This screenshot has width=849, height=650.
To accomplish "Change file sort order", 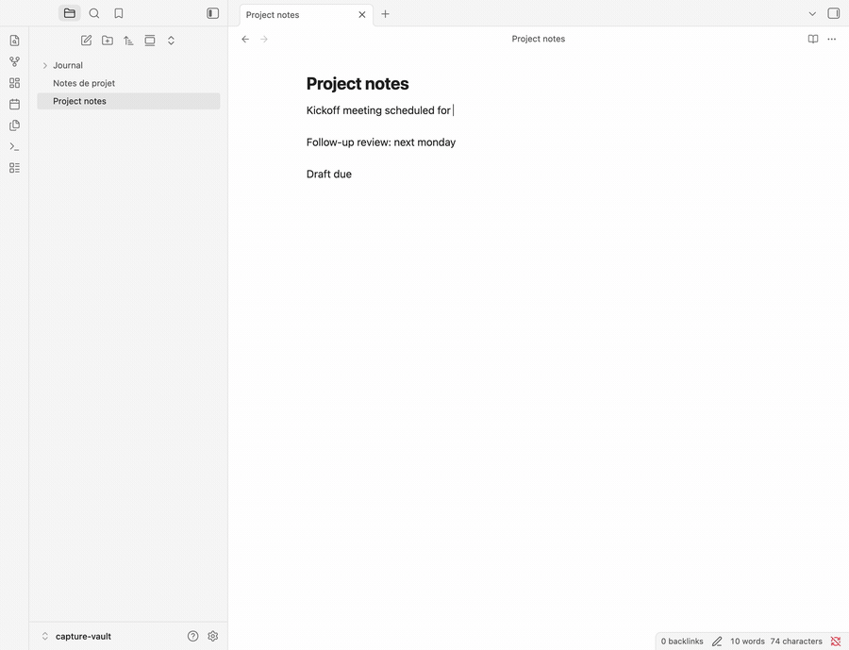I will 128,41.
